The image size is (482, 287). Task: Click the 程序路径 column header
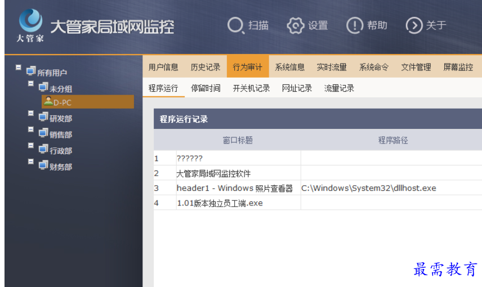pos(393,140)
